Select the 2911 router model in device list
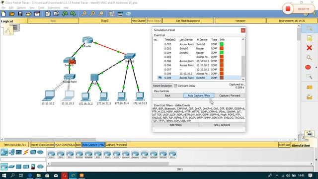The height and width of the screenshot is (179, 318). [70, 155]
